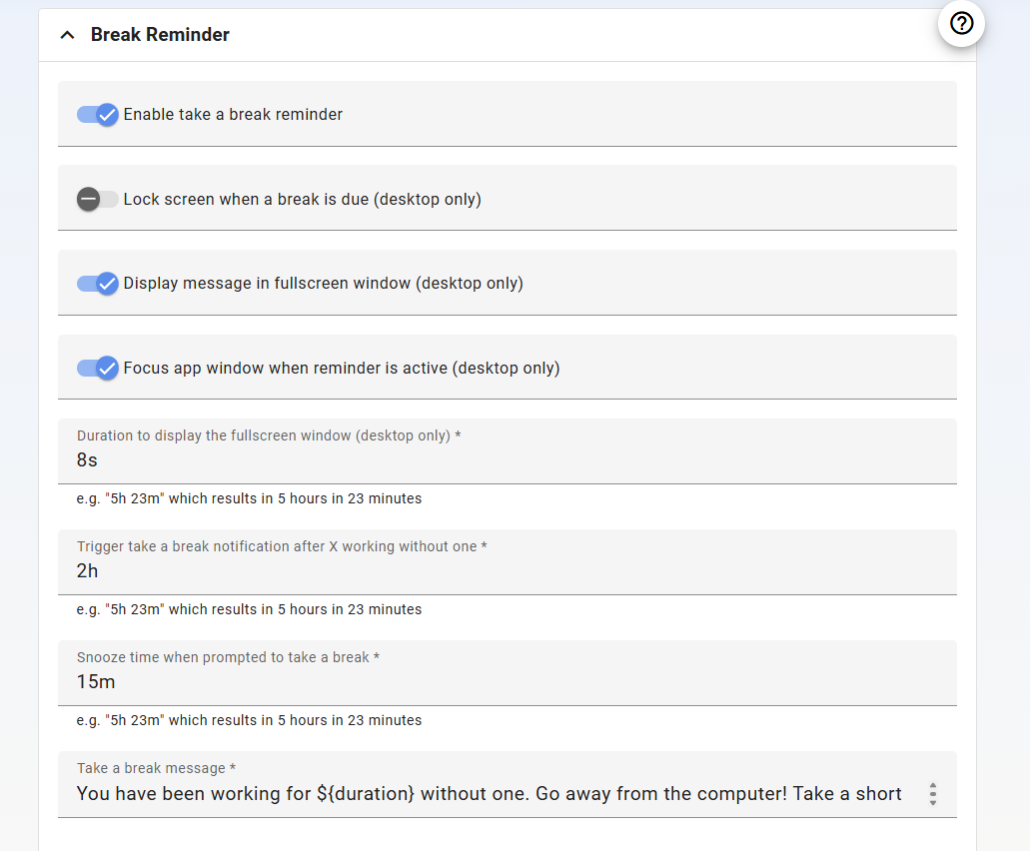Disable Display message in fullscreen window switch
This screenshot has width=1030, height=851.
[x=97, y=283]
